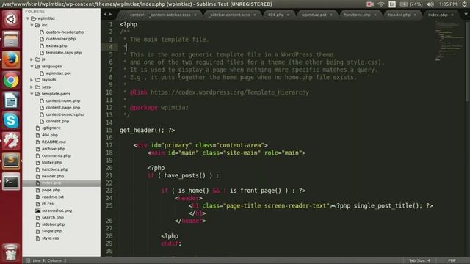Expand the layouts folder

32,80
